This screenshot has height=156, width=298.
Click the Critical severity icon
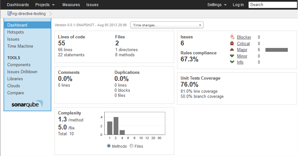tap(232, 43)
